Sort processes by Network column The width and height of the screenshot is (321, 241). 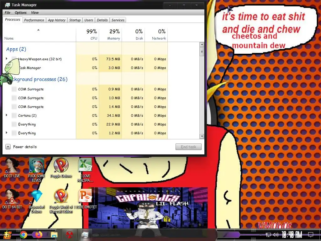point(156,35)
